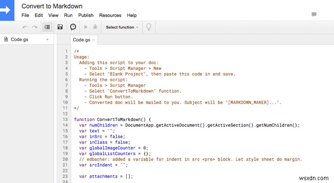Image resolution: width=334 pixels, height=183 pixels.
Task: Click the 'var globalImageCounter' line
Action: click(x=114, y=148)
